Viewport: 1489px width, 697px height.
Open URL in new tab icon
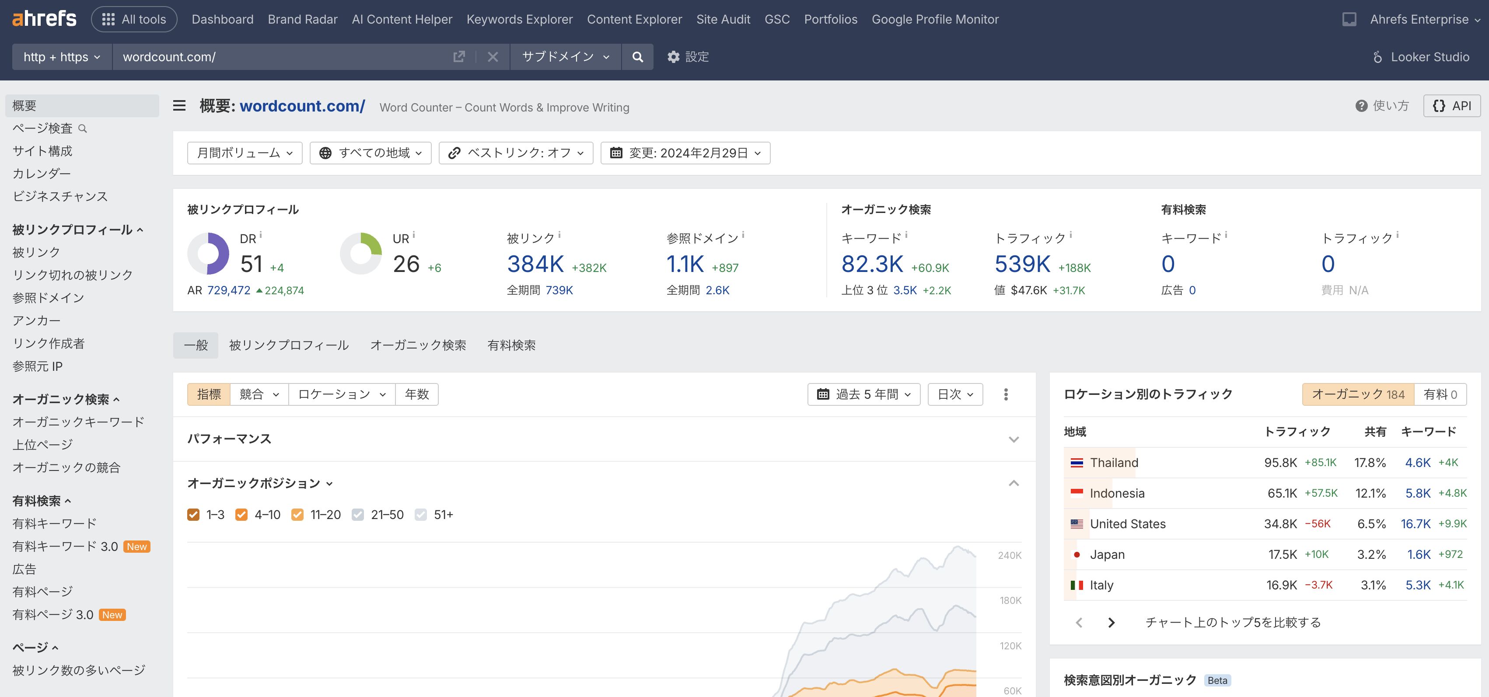[x=459, y=57]
